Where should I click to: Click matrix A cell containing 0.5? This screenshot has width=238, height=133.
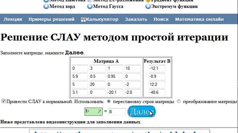pos(97,76)
